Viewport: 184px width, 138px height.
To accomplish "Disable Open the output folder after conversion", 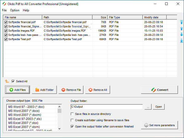I will tap(72, 126).
